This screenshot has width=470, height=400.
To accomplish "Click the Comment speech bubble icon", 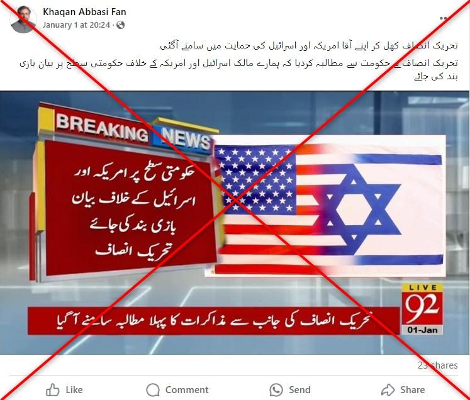I will (x=153, y=390).
